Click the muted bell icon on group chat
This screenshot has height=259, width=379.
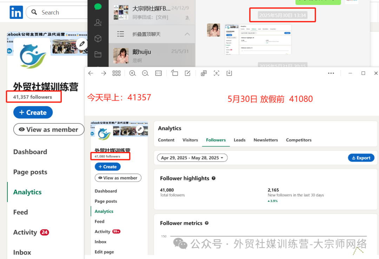pyautogui.click(x=187, y=17)
